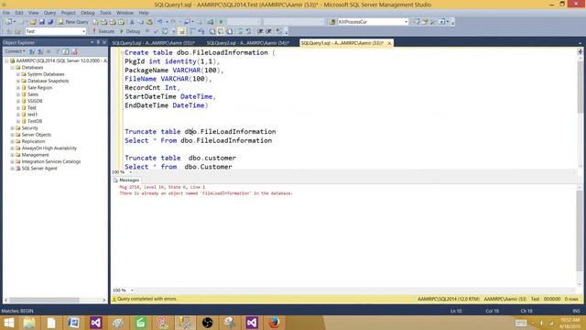Click the Undo icon in the toolbar
586x330 pixels.
pyautogui.click(x=160, y=22)
